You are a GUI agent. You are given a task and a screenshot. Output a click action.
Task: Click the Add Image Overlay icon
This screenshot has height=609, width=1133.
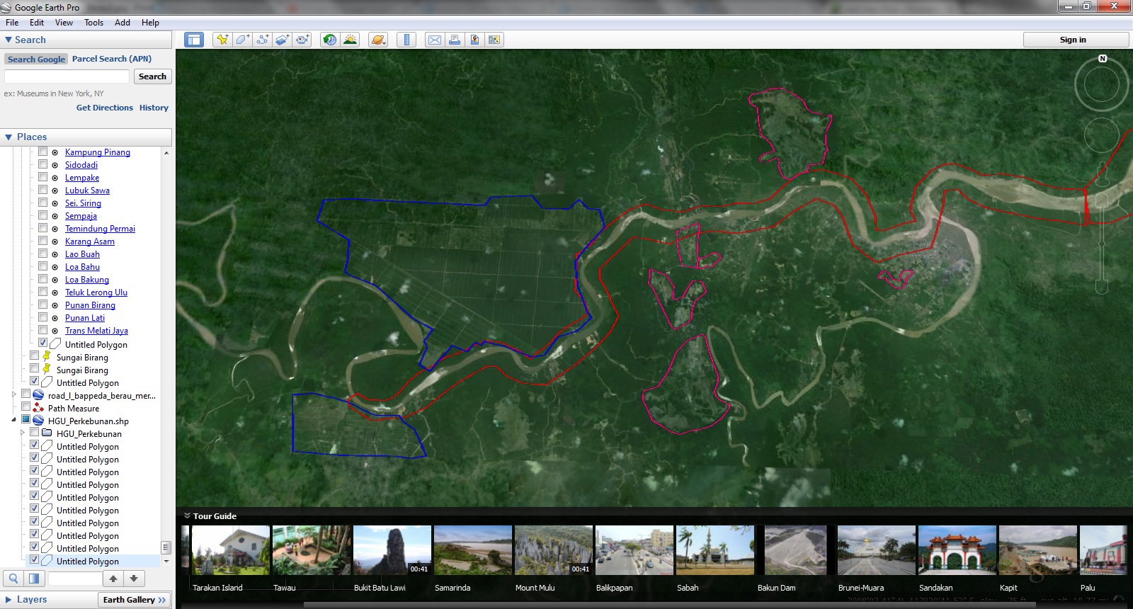(x=282, y=40)
